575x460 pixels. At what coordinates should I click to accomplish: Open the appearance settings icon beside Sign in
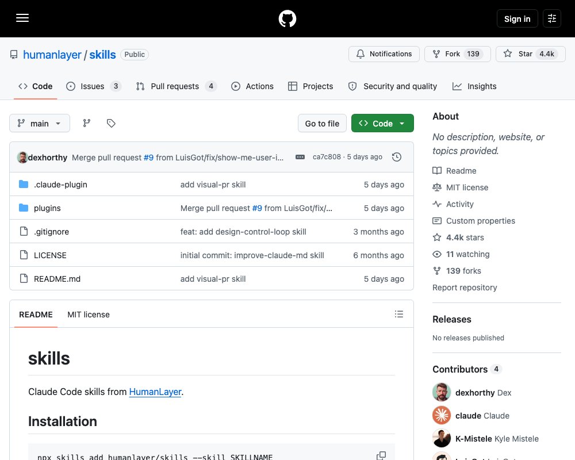[552, 18]
